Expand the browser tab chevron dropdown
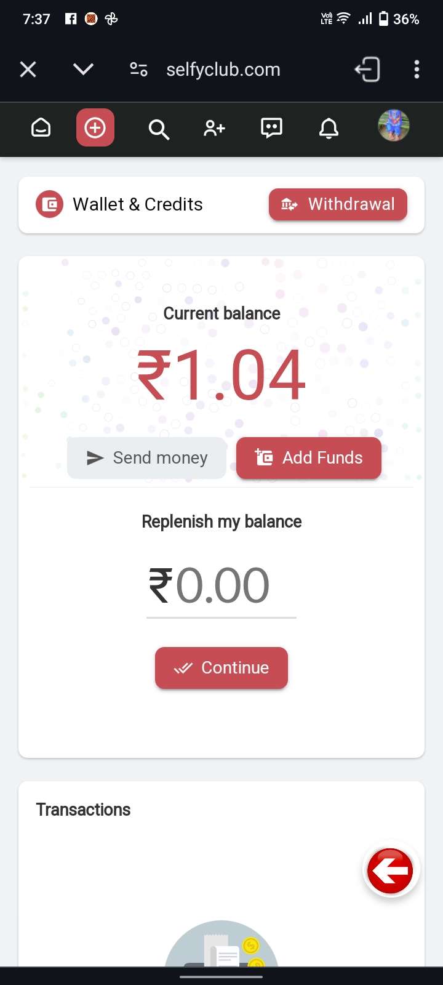 coord(83,69)
